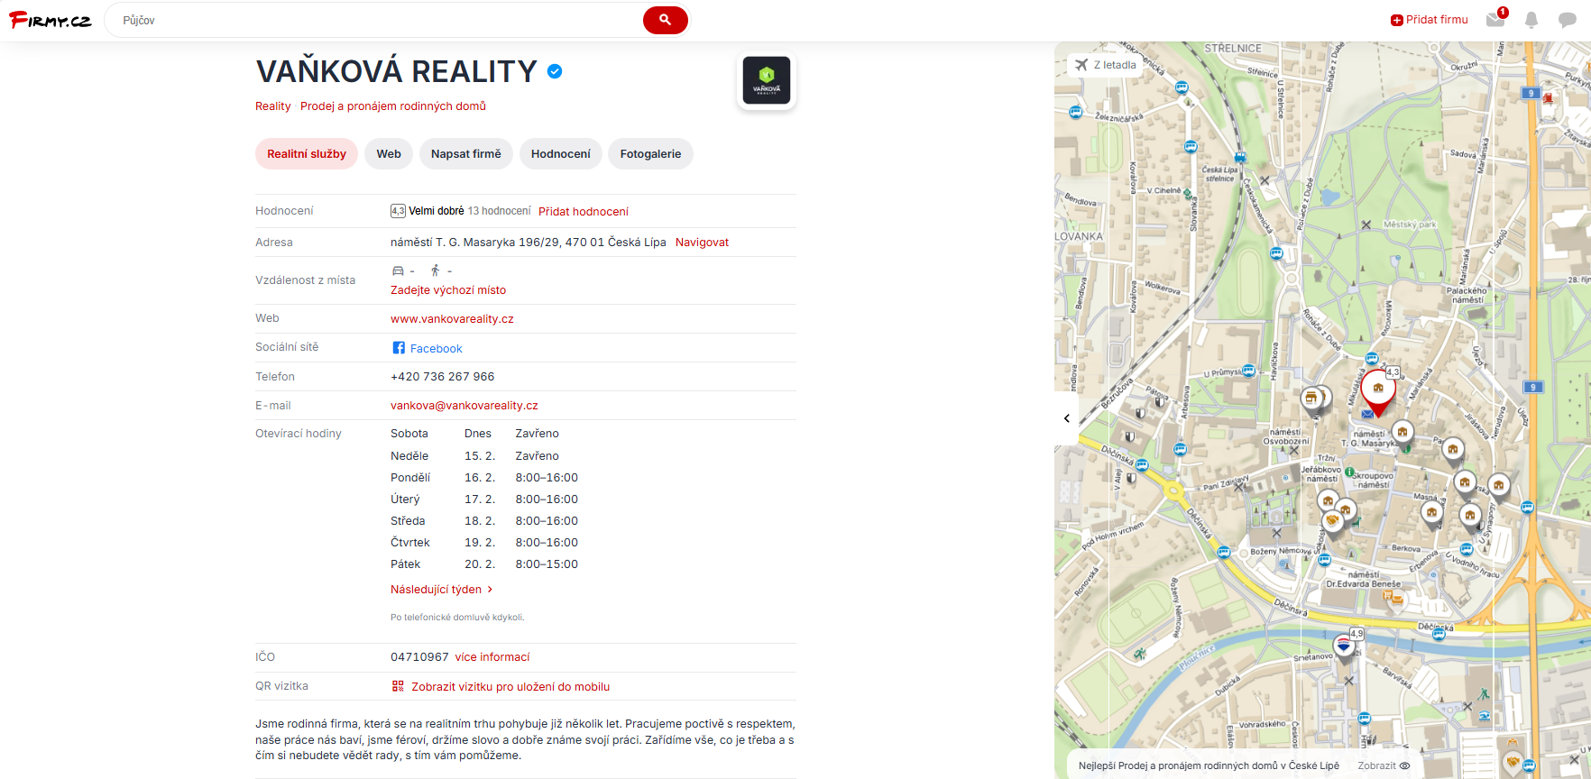1591x779 pixels.
Task: Click the QR code icon
Action: [398, 686]
